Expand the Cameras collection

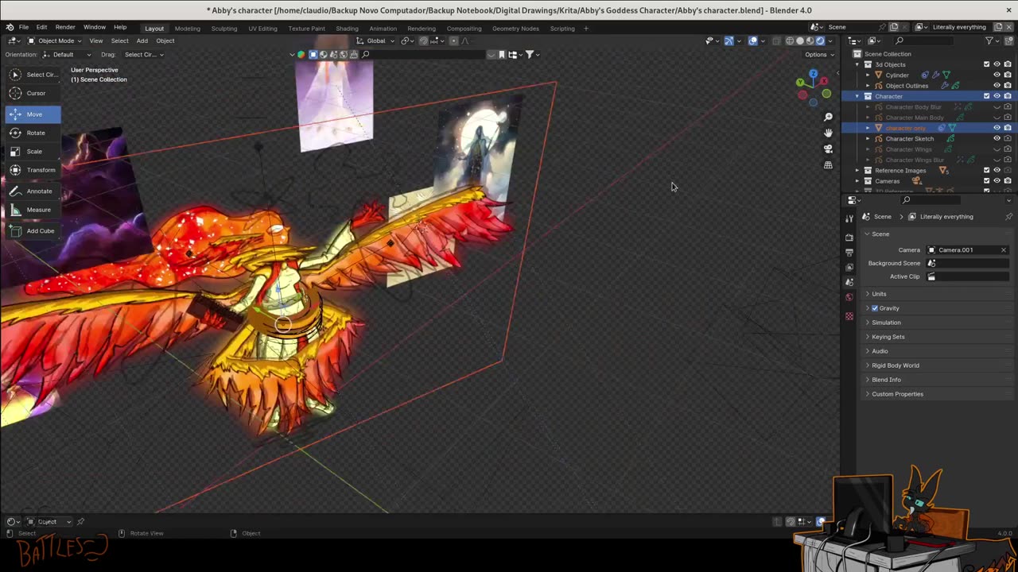[857, 181]
